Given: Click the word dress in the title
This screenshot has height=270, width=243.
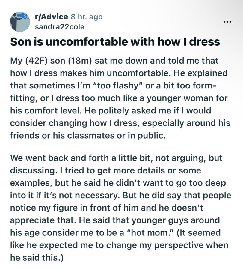Looking at the screenshot, I should pos(204,41).
